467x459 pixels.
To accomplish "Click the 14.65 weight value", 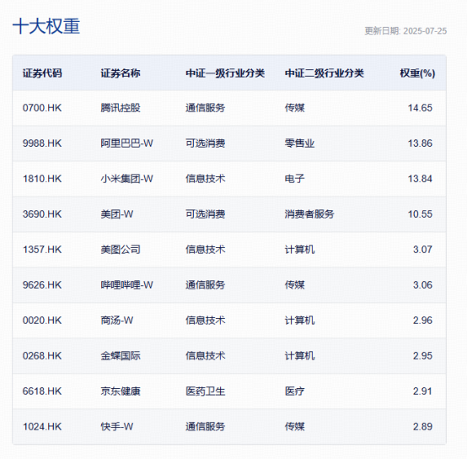I will coord(420,108).
